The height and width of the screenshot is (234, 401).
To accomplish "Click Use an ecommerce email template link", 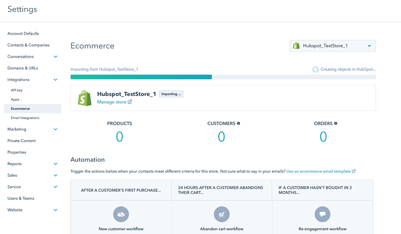I will (318, 171).
